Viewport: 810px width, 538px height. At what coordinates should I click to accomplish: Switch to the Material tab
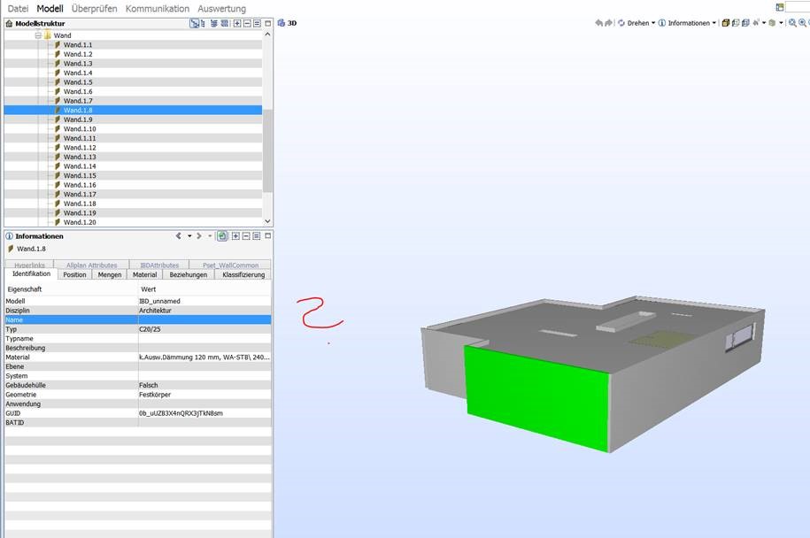coord(144,274)
